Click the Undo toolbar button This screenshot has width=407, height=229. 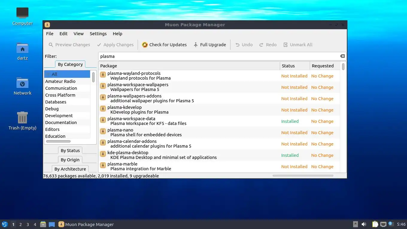click(244, 45)
